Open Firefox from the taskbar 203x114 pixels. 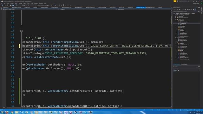point(7,112)
